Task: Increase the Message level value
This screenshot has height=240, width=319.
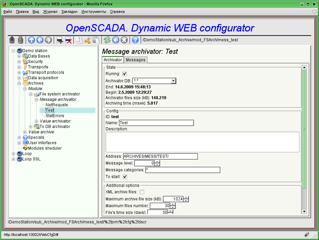Action: pos(157,161)
